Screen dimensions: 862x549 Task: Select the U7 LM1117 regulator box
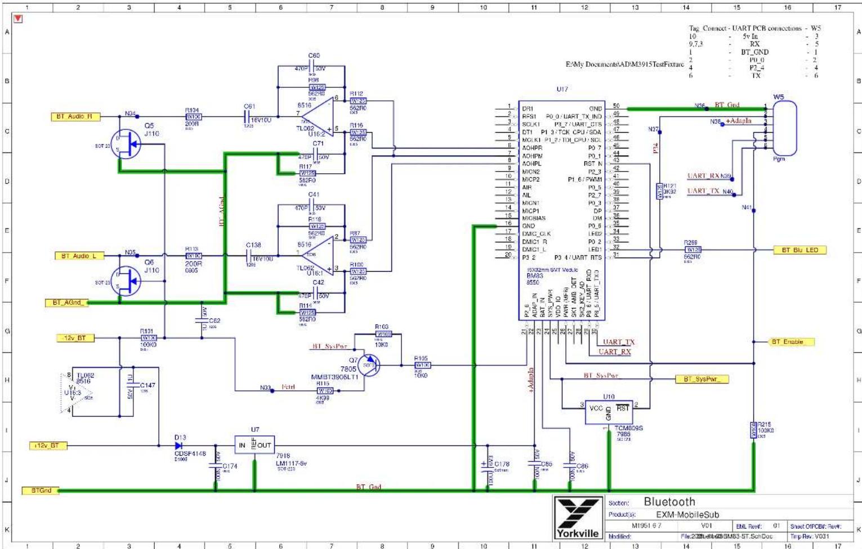click(x=254, y=445)
